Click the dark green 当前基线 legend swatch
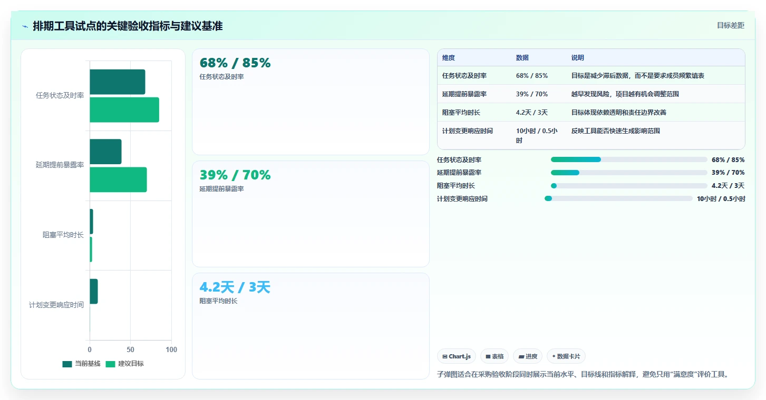766x400 pixels. (67, 364)
